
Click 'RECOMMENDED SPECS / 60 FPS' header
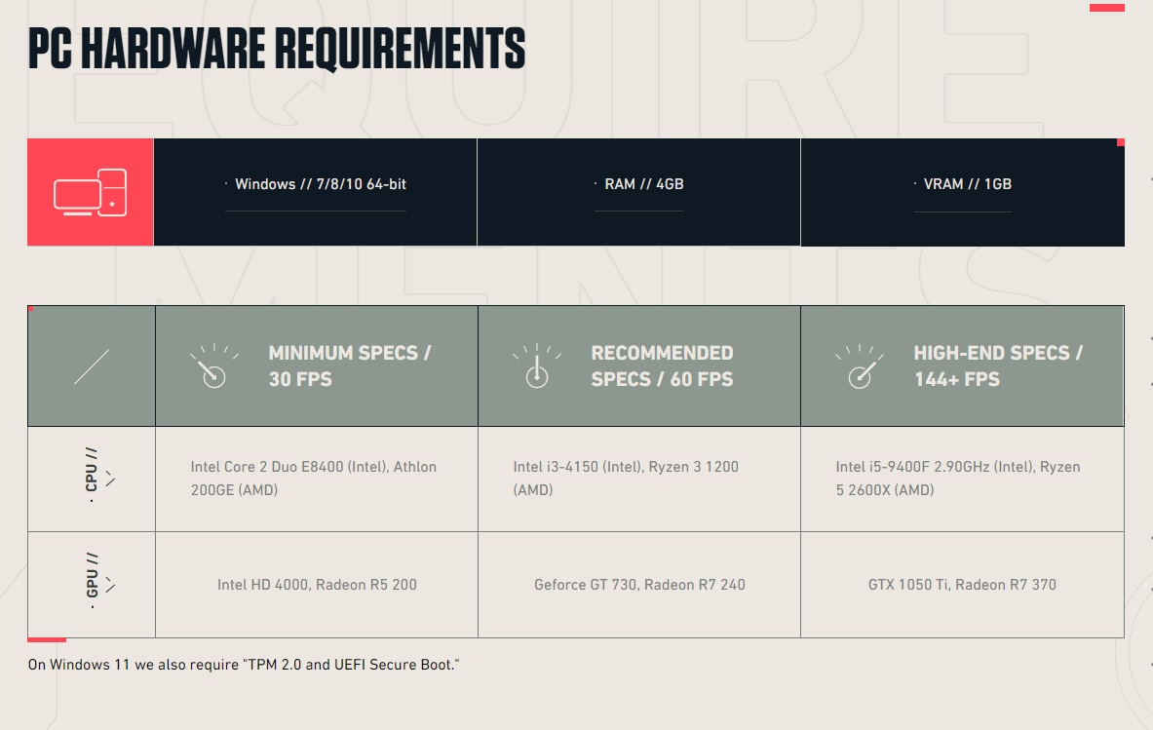[663, 366]
